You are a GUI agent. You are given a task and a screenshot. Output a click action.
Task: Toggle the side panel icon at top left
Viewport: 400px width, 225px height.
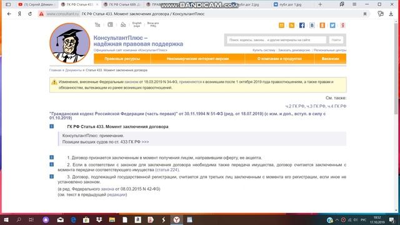click(8, 4)
